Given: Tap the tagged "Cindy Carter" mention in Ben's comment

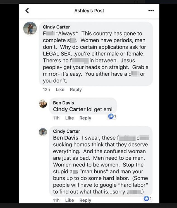Looking at the screenshot, I should (x=69, y=109).
